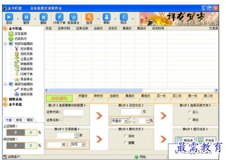Screen dimensions: 226x160
Task: Open the 仓位 position dropdown
Action: point(83,144)
